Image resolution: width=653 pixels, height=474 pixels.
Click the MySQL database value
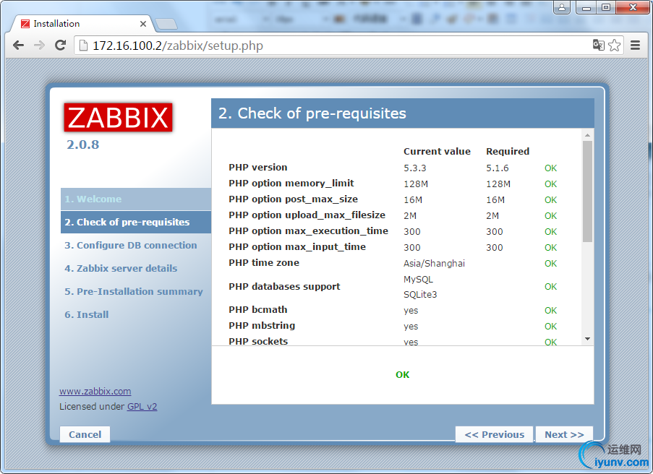(x=418, y=279)
